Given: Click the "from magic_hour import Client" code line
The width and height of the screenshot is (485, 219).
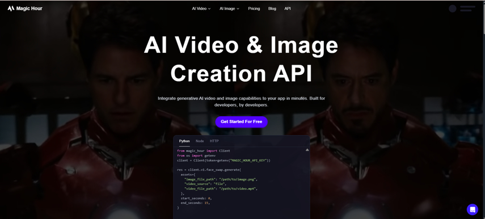Looking at the screenshot, I should tap(204, 151).
